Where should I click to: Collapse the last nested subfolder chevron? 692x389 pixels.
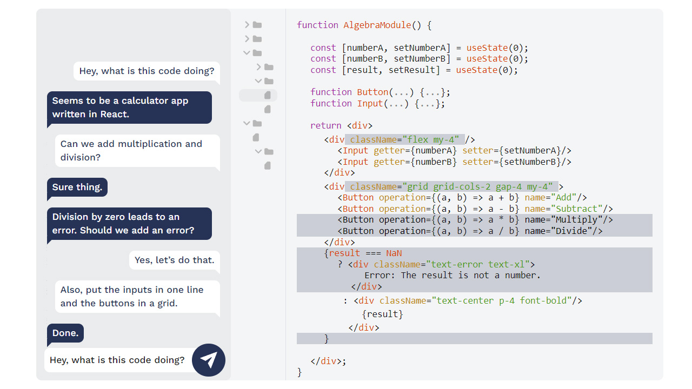click(258, 152)
